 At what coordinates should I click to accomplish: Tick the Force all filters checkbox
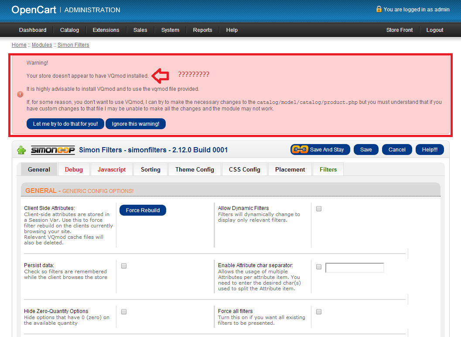[319, 312]
